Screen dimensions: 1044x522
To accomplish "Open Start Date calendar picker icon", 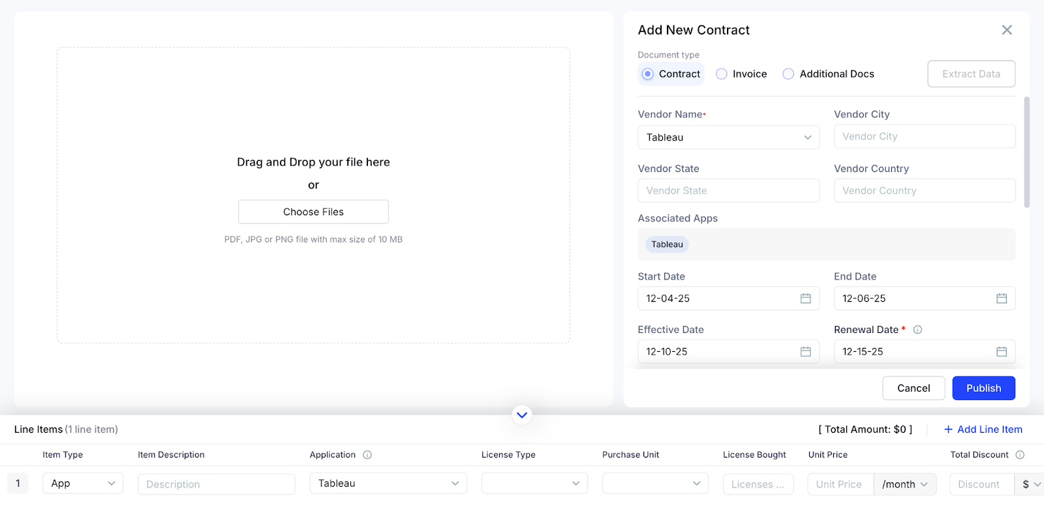I will tap(806, 298).
